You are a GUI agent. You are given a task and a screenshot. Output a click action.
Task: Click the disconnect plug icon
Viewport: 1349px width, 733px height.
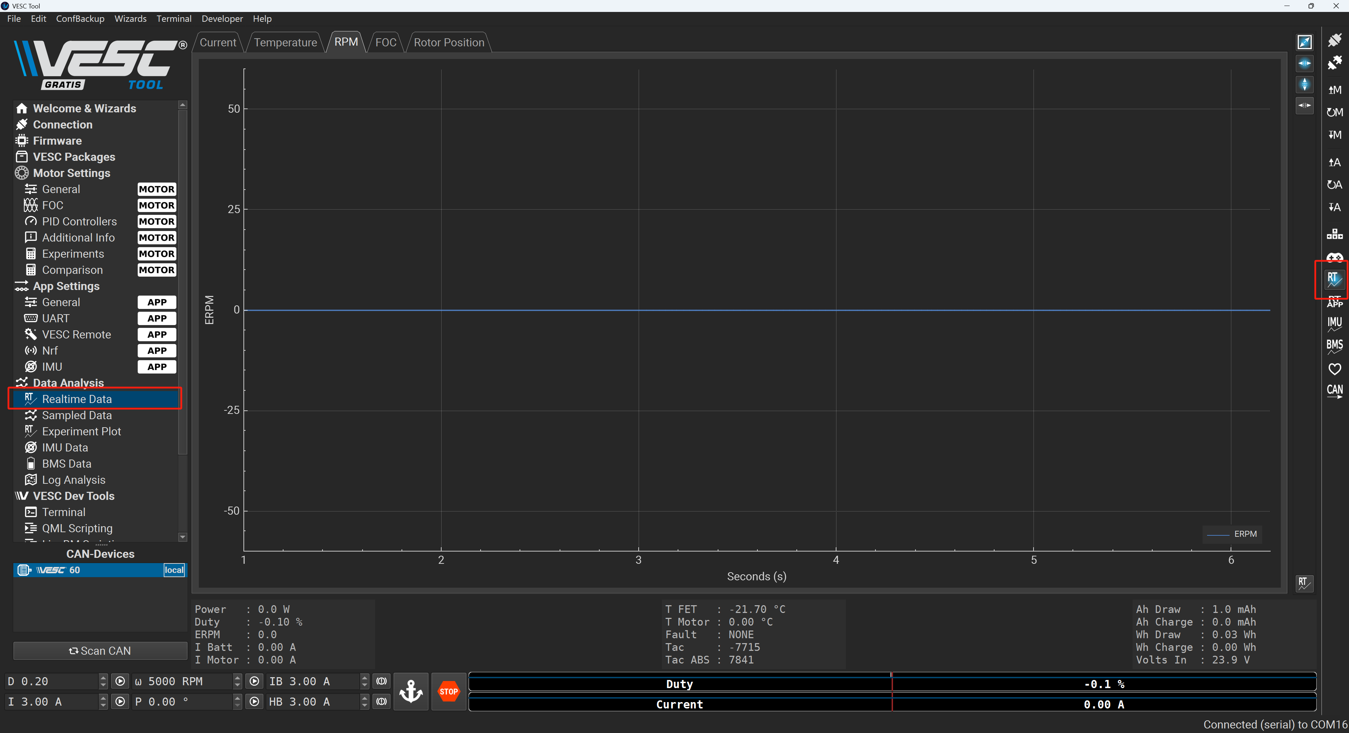[1335, 63]
